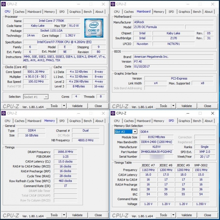220x220 pixels.
Task: Click the DRAM Frequency value 1666.8 MHz
Action: 65,152
